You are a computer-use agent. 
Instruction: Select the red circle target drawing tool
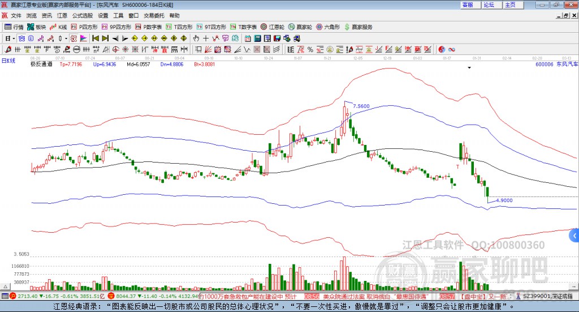(115, 49)
